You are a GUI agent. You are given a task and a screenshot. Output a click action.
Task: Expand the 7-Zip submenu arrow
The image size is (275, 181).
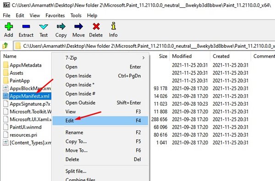click(143, 57)
